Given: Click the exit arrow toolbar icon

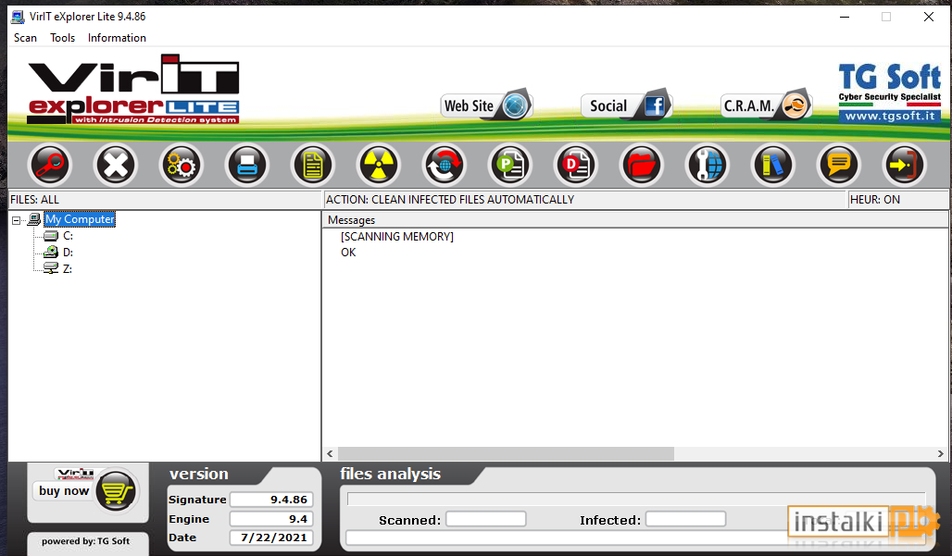Looking at the screenshot, I should (x=905, y=165).
